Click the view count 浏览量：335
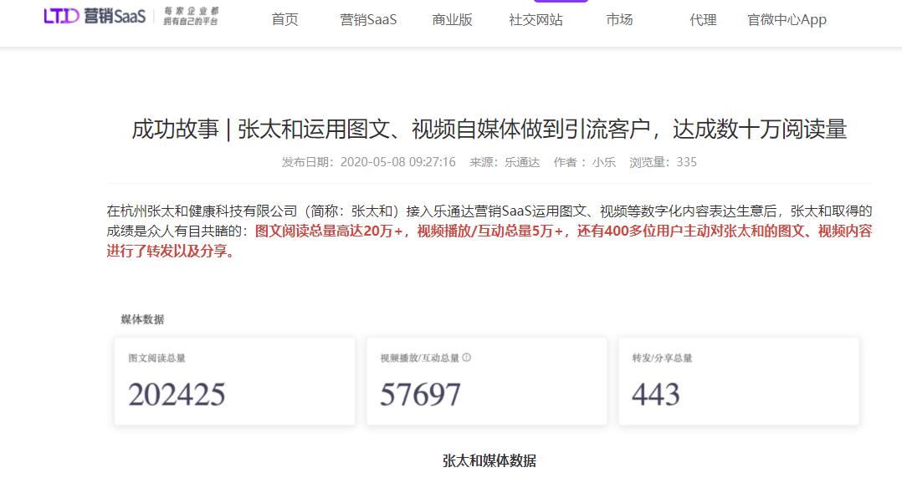The width and height of the screenshot is (902, 493). coord(663,162)
